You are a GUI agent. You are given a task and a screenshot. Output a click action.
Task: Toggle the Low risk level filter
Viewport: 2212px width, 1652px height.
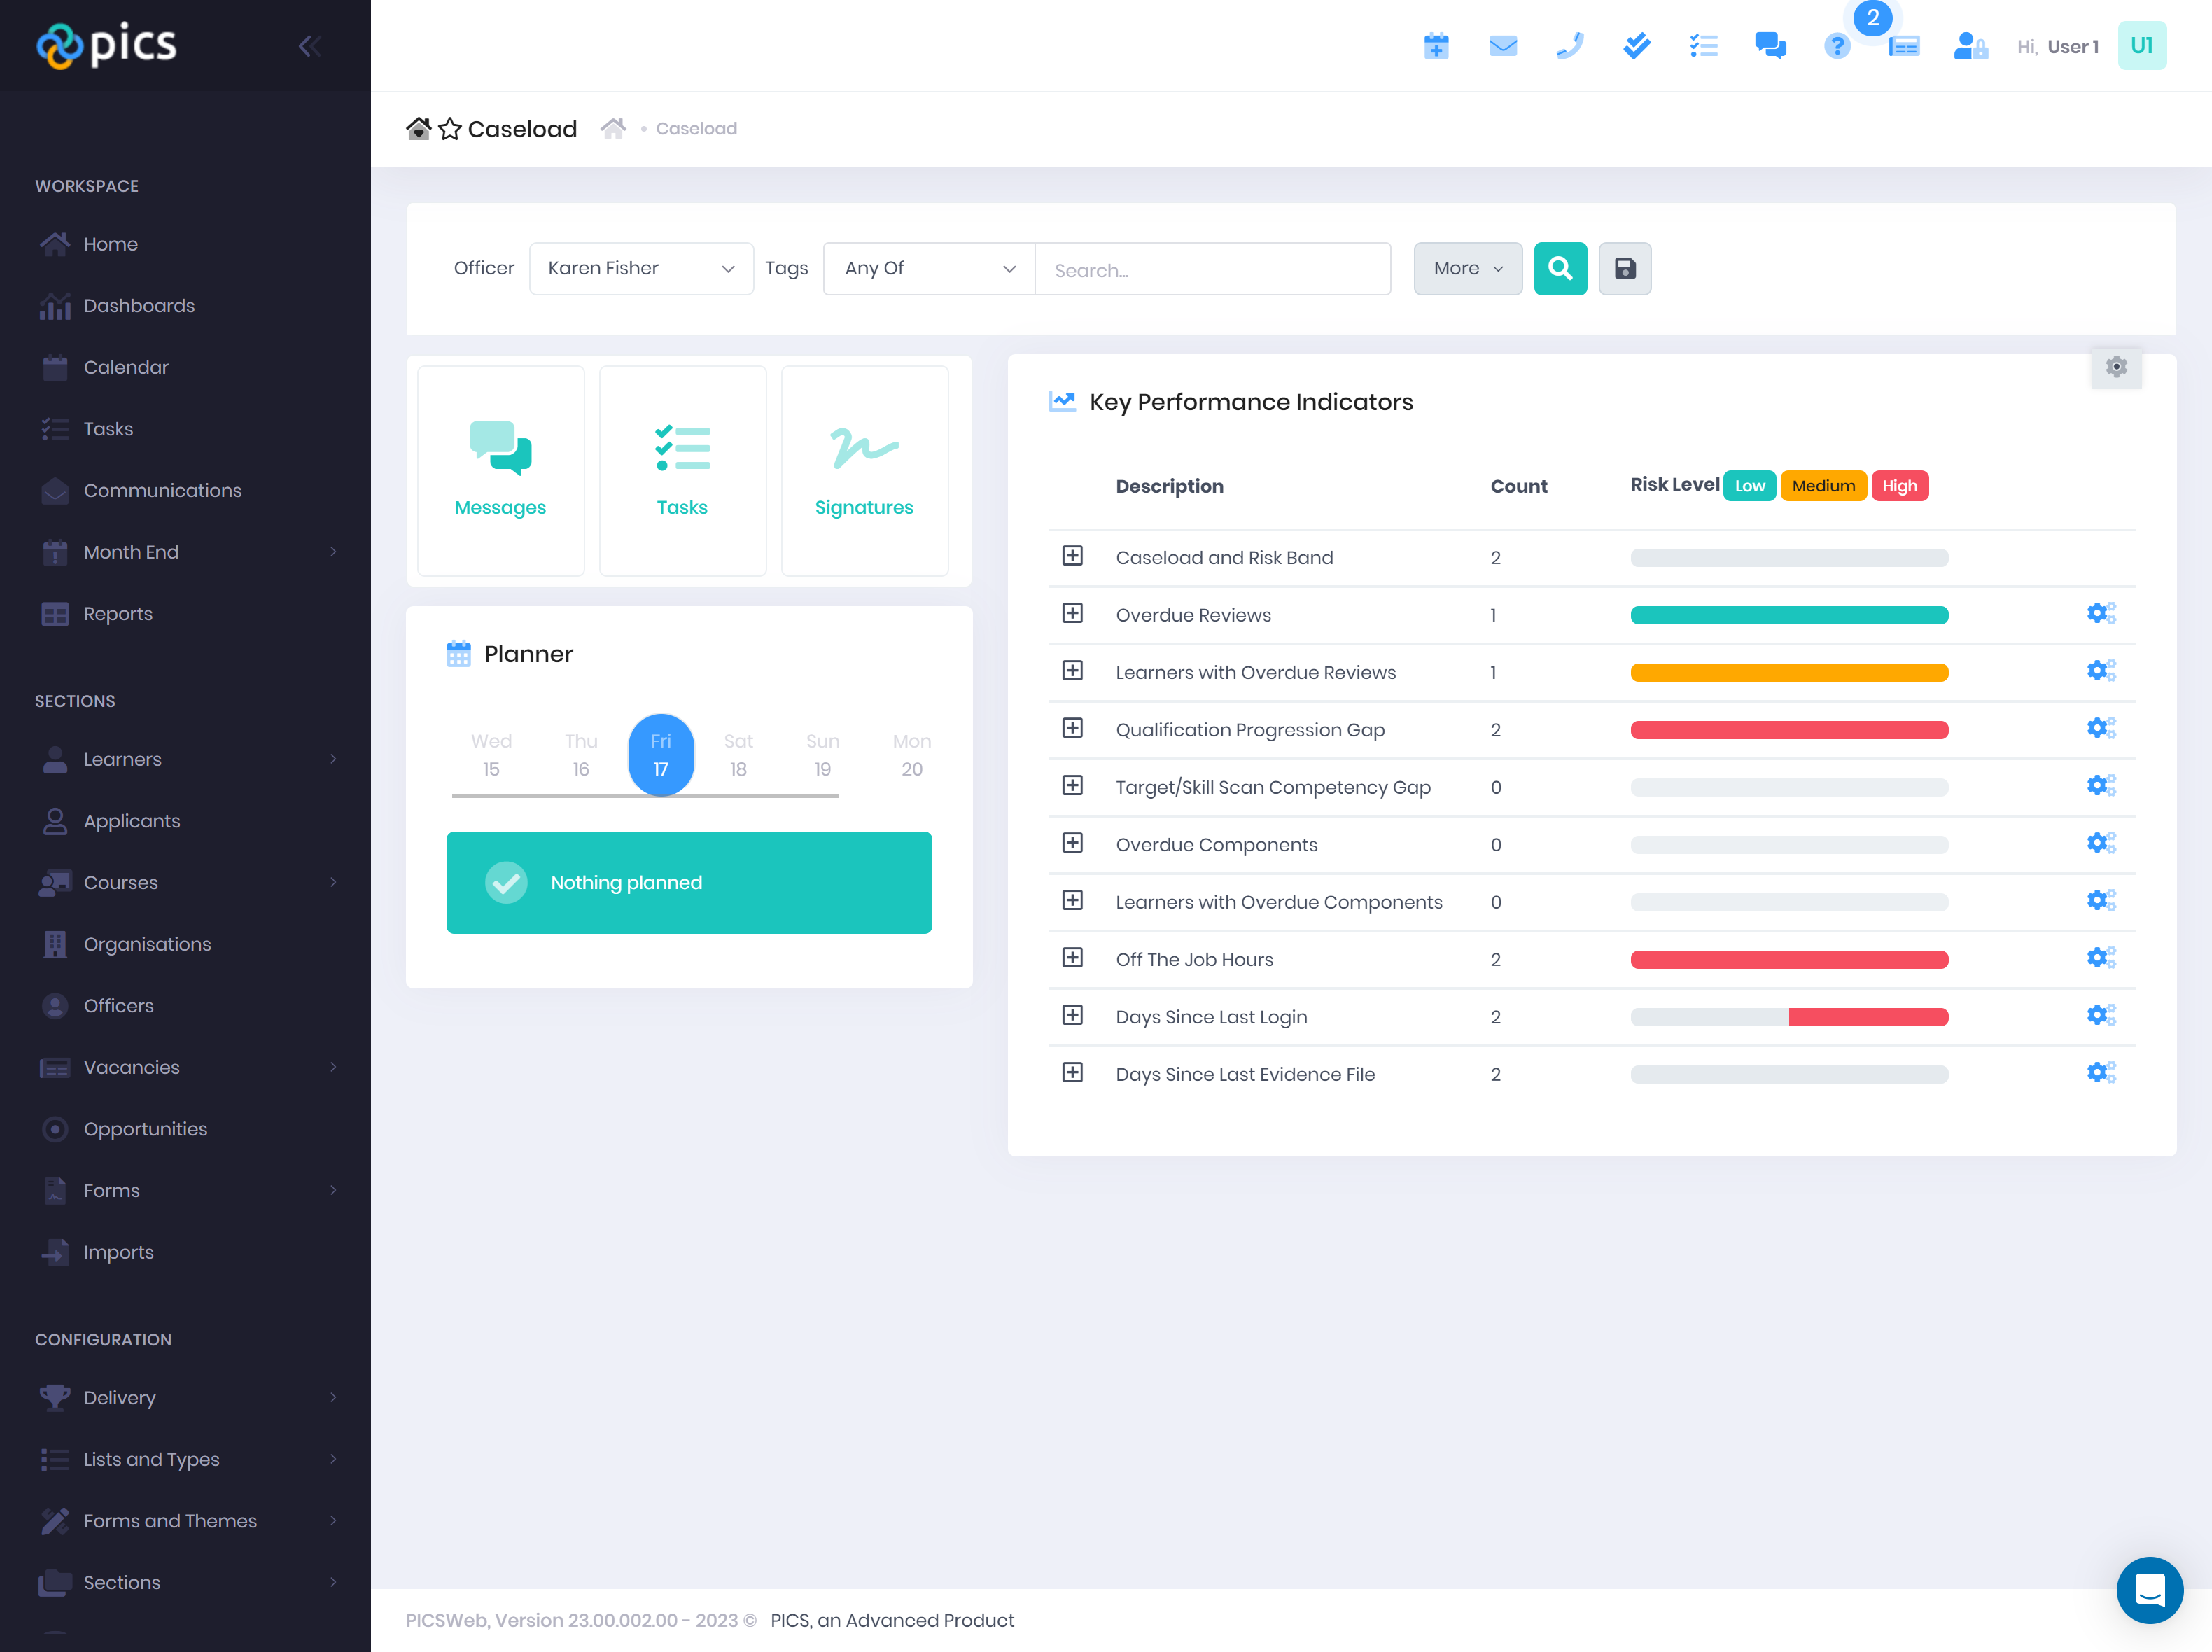[1749, 486]
